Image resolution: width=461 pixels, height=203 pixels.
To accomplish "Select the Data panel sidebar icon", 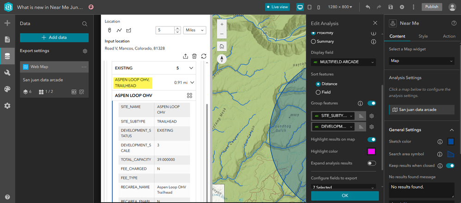I will tap(7, 56).
